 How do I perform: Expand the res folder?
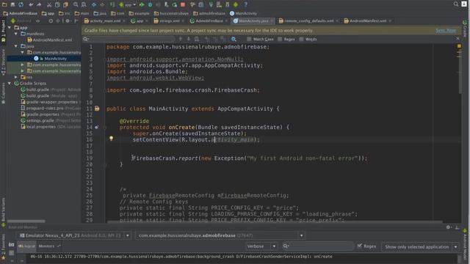coord(16,77)
